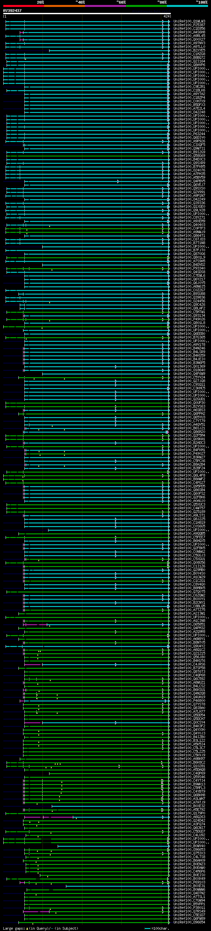Select UniRef100_Q27JQ8 hit name
Viewport: 211px width, 931px height.
pyautogui.click(x=189, y=381)
